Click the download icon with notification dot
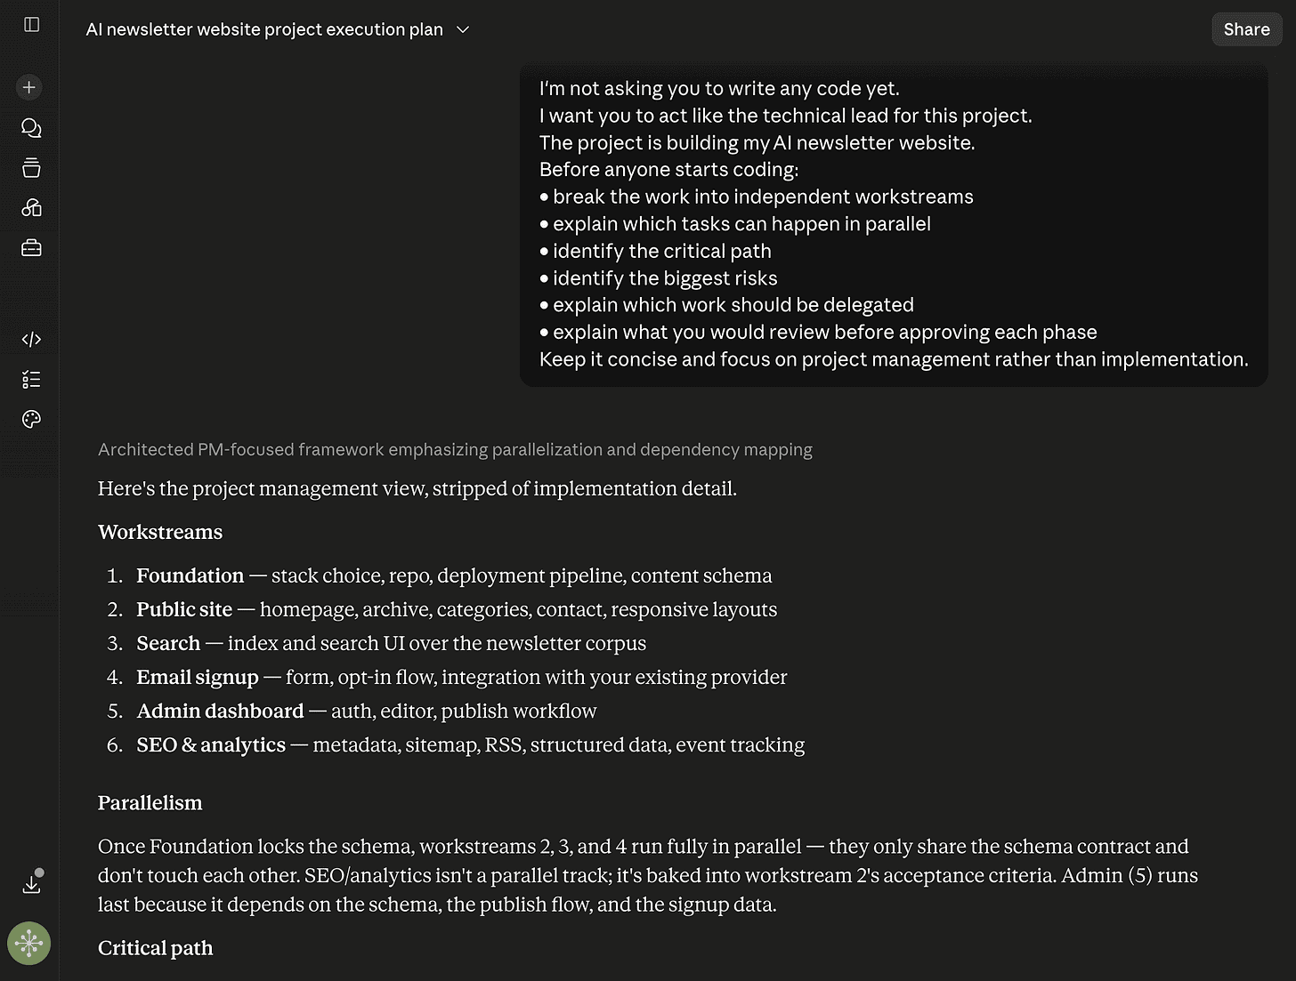The height and width of the screenshot is (981, 1296). [32, 882]
